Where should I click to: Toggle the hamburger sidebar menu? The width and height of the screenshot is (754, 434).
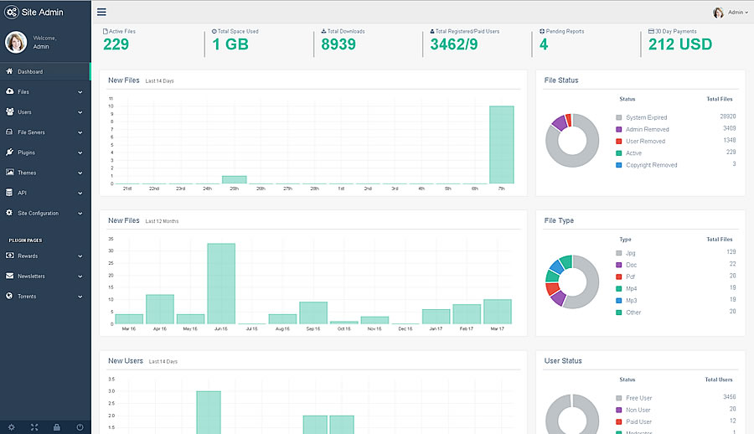coord(101,12)
